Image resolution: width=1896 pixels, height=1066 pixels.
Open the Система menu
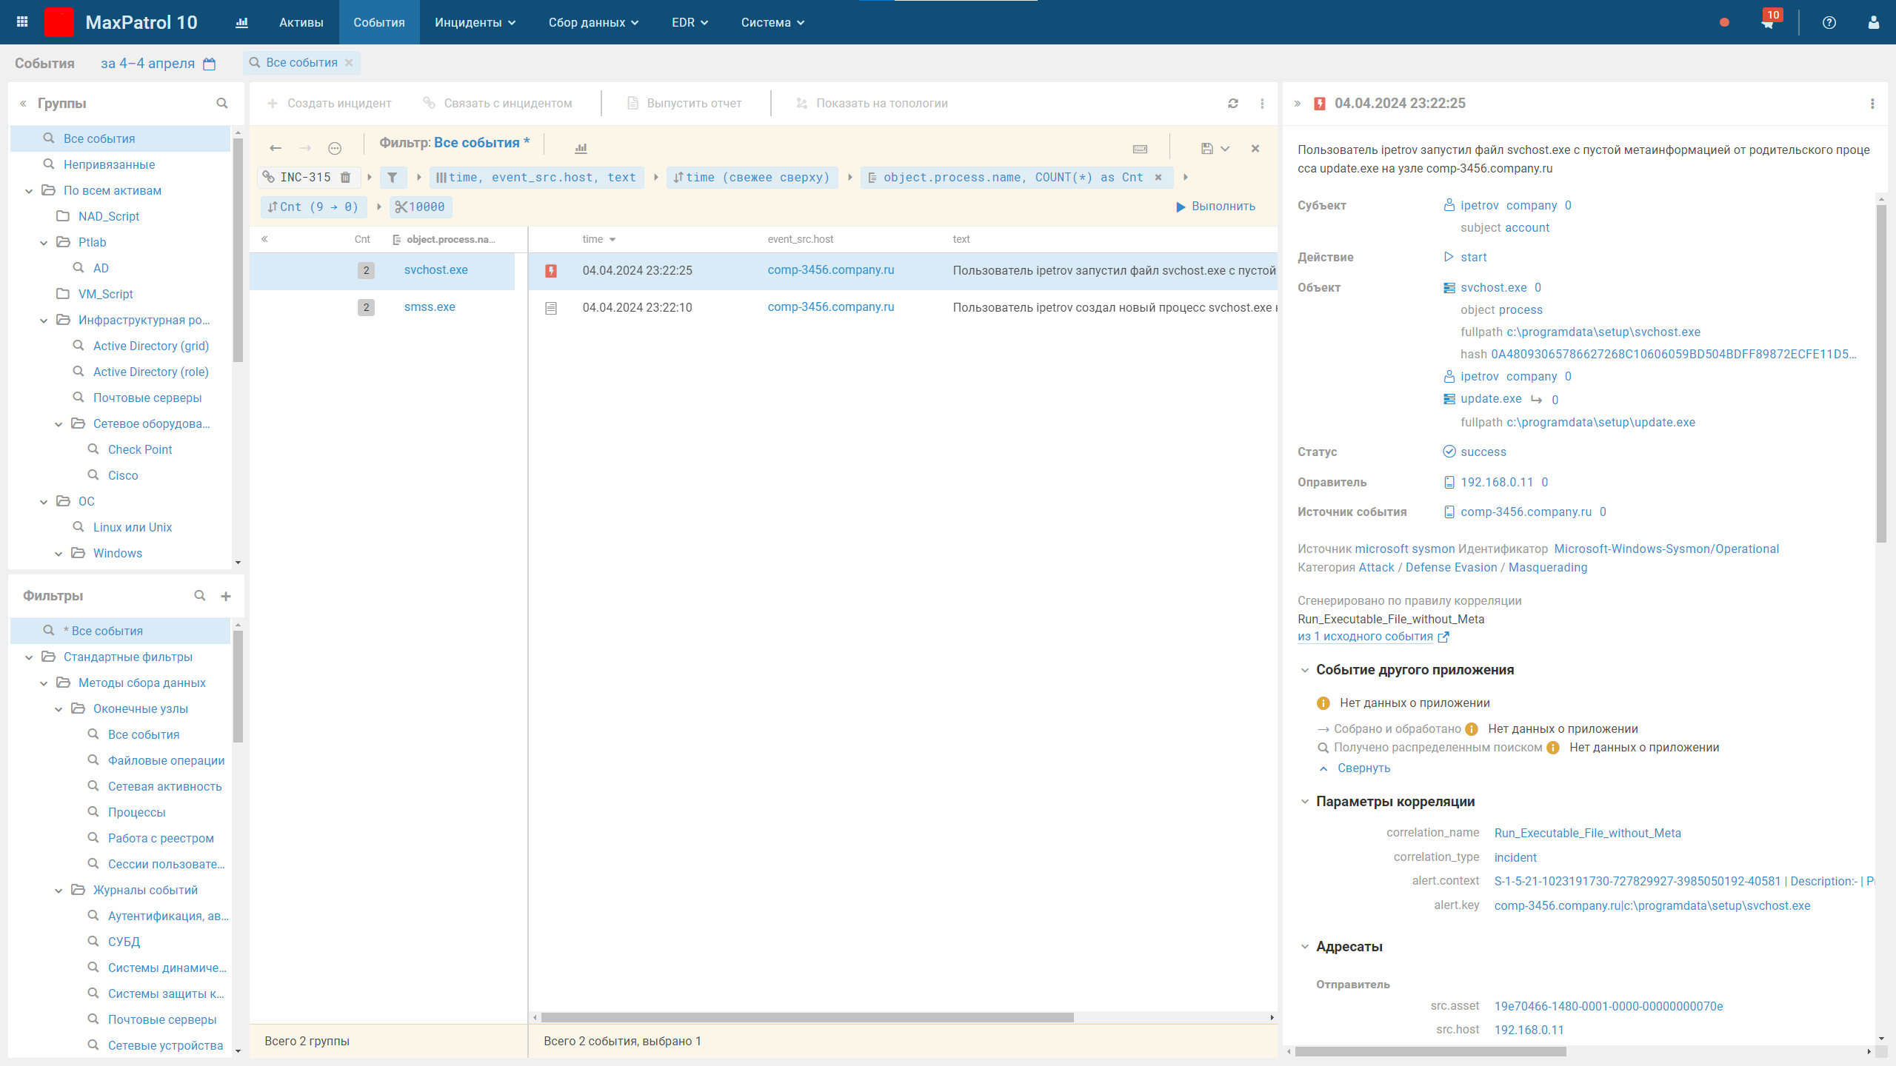772,22
